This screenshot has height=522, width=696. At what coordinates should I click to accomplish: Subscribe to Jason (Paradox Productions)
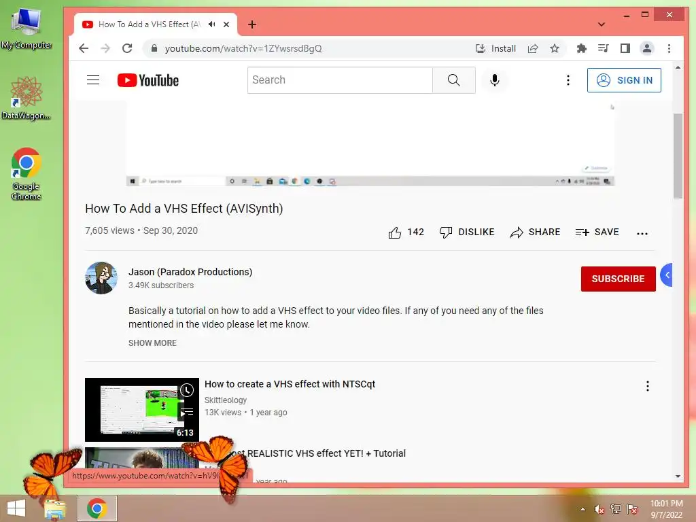point(618,279)
